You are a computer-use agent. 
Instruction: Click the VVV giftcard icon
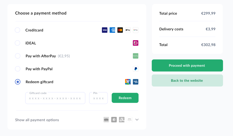point(128,82)
